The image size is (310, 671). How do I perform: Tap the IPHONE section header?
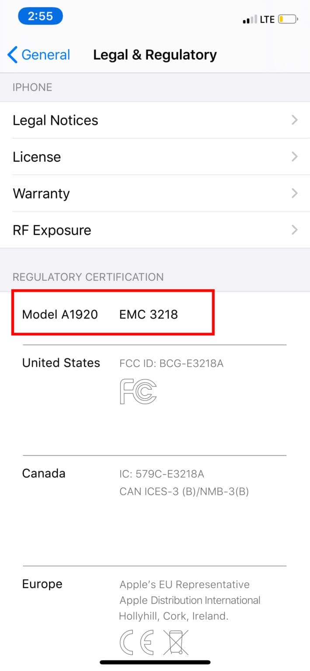pos(32,87)
